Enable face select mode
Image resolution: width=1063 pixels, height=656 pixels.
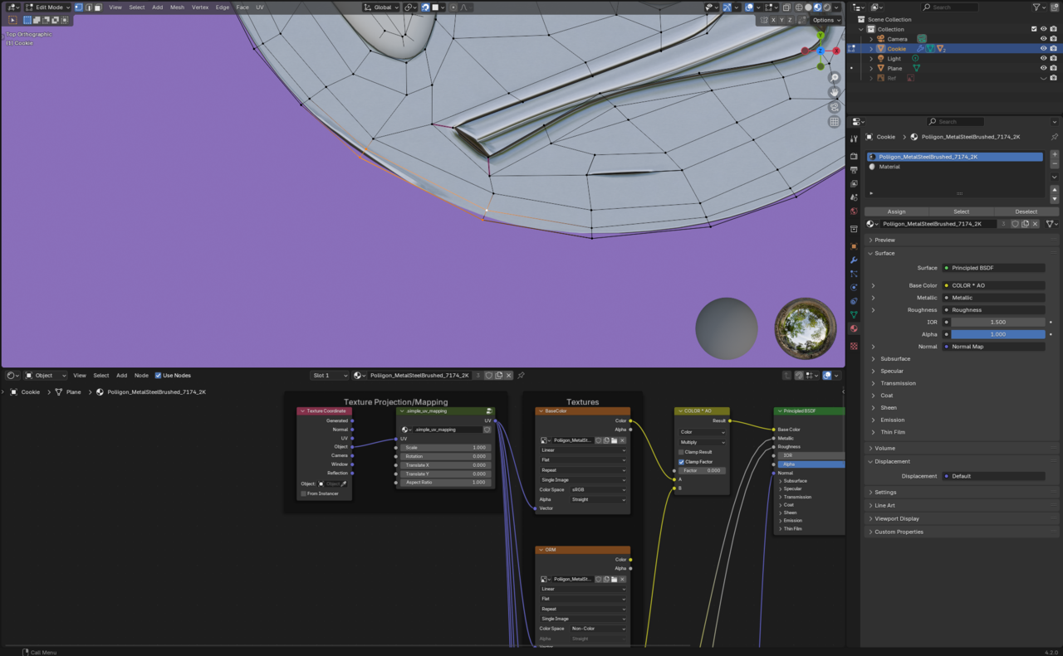[97, 7]
